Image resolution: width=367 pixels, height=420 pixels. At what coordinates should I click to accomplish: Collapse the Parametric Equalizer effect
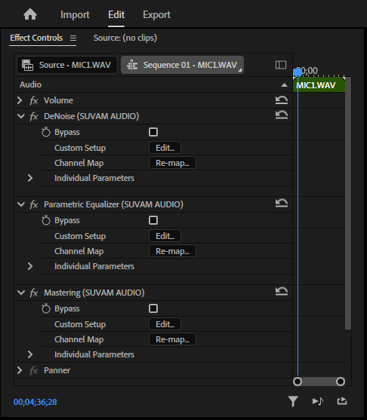click(21, 204)
